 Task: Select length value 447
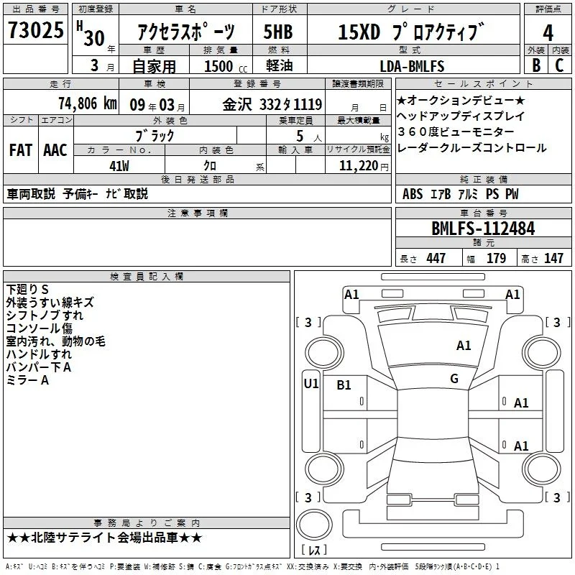(436, 259)
